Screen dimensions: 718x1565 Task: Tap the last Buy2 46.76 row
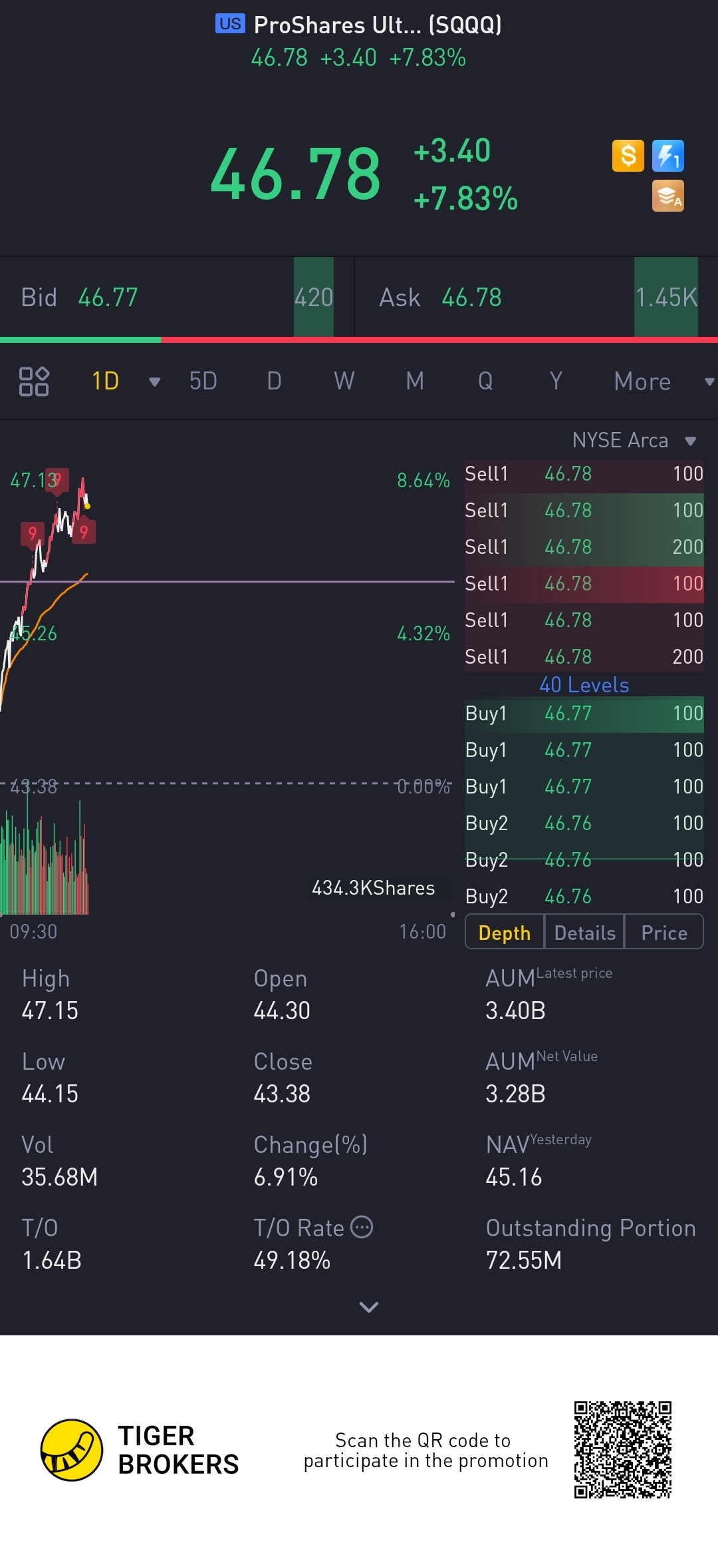[x=584, y=897]
